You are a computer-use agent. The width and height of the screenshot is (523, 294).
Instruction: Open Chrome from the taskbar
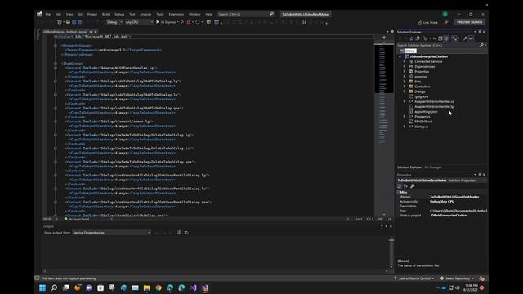159,287
